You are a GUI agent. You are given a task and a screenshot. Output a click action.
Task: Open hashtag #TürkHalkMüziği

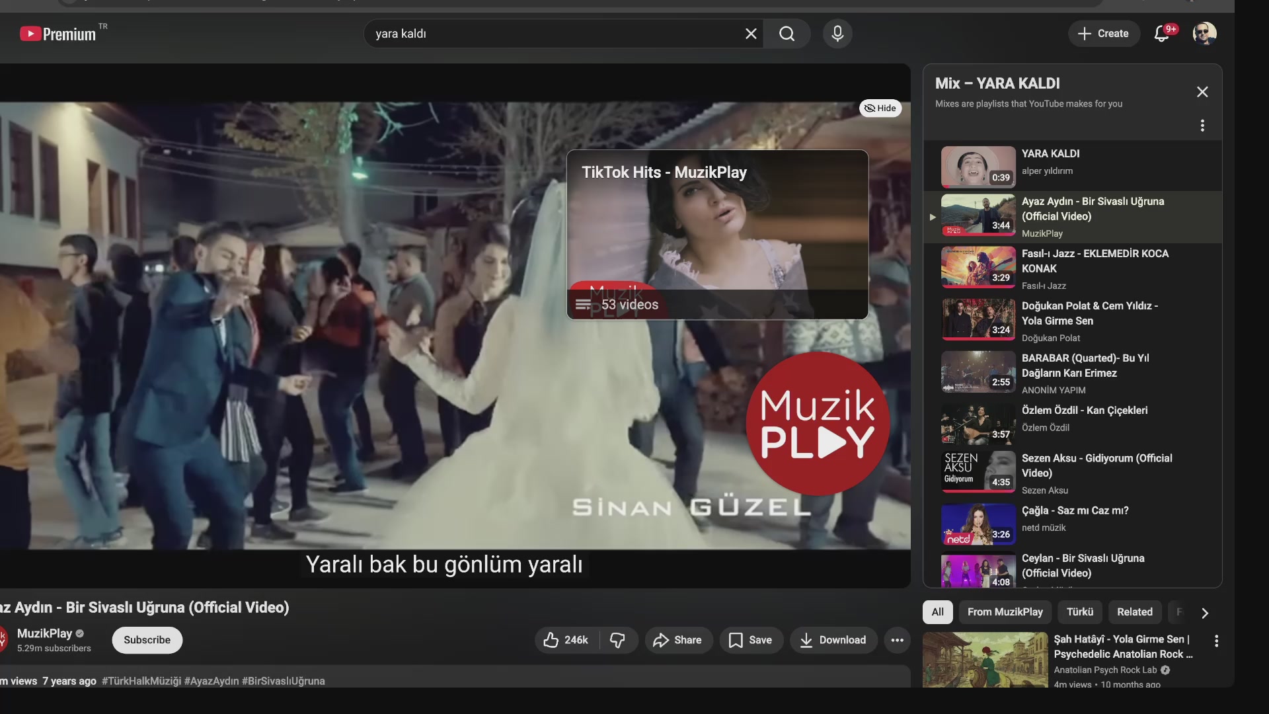[x=141, y=681]
